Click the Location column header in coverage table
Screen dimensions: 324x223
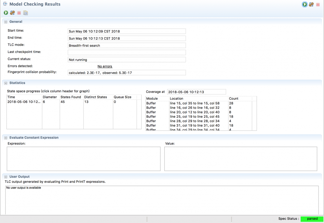tap(199, 99)
